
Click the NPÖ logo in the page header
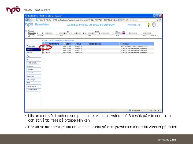29,24
